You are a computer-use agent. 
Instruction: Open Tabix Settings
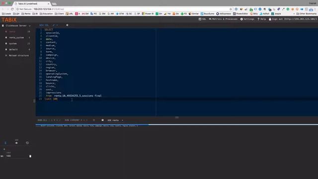click(247, 19)
